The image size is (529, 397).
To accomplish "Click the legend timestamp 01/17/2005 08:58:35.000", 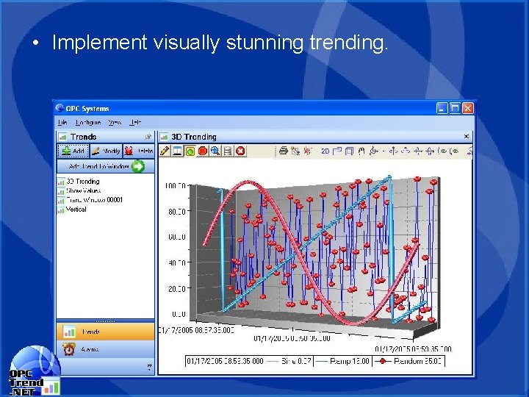I will click(225, 361).
